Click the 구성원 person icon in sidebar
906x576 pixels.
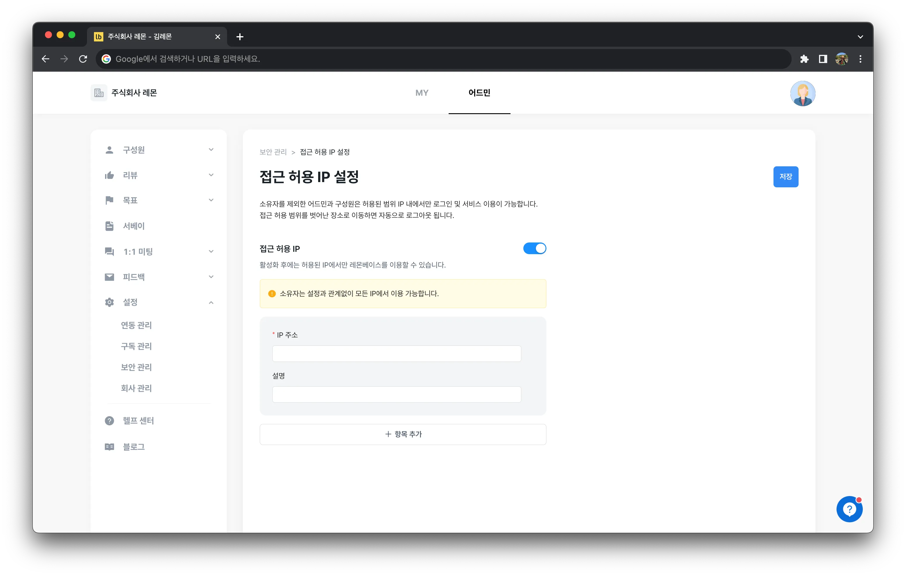coord(109,150)
